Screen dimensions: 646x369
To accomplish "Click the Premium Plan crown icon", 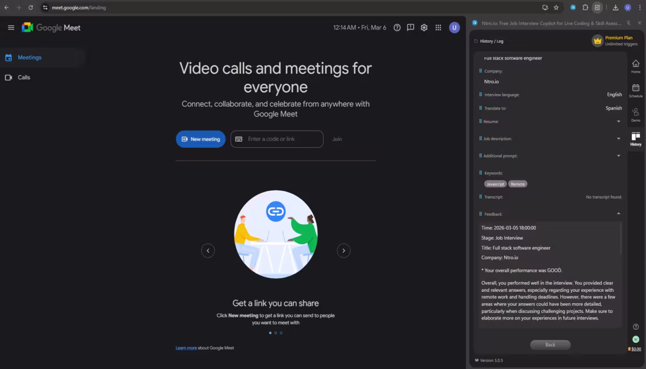I will 597,40.
